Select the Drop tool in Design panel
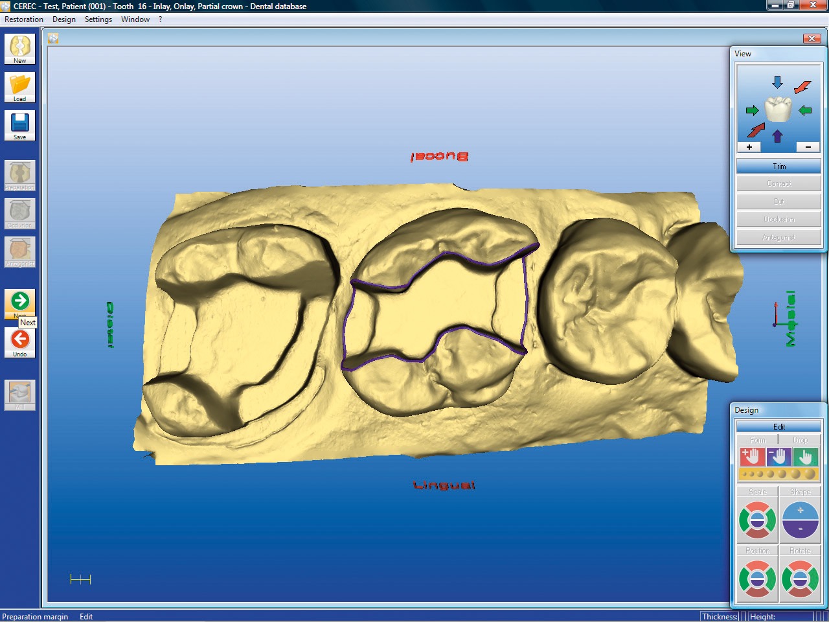The height and width of the screenshot is (622, 829). click(800, 440)
